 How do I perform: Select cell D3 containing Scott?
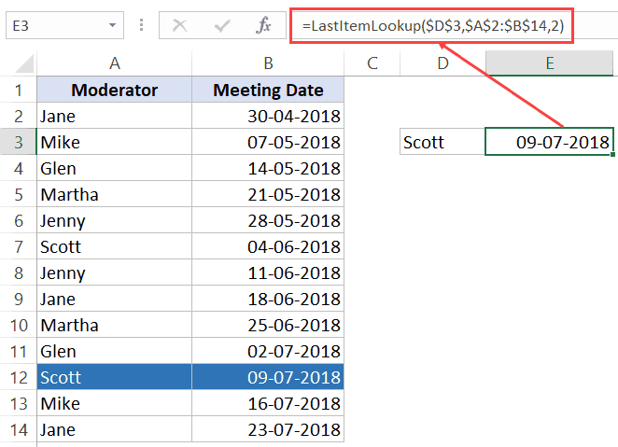click(x=442, y=142)
